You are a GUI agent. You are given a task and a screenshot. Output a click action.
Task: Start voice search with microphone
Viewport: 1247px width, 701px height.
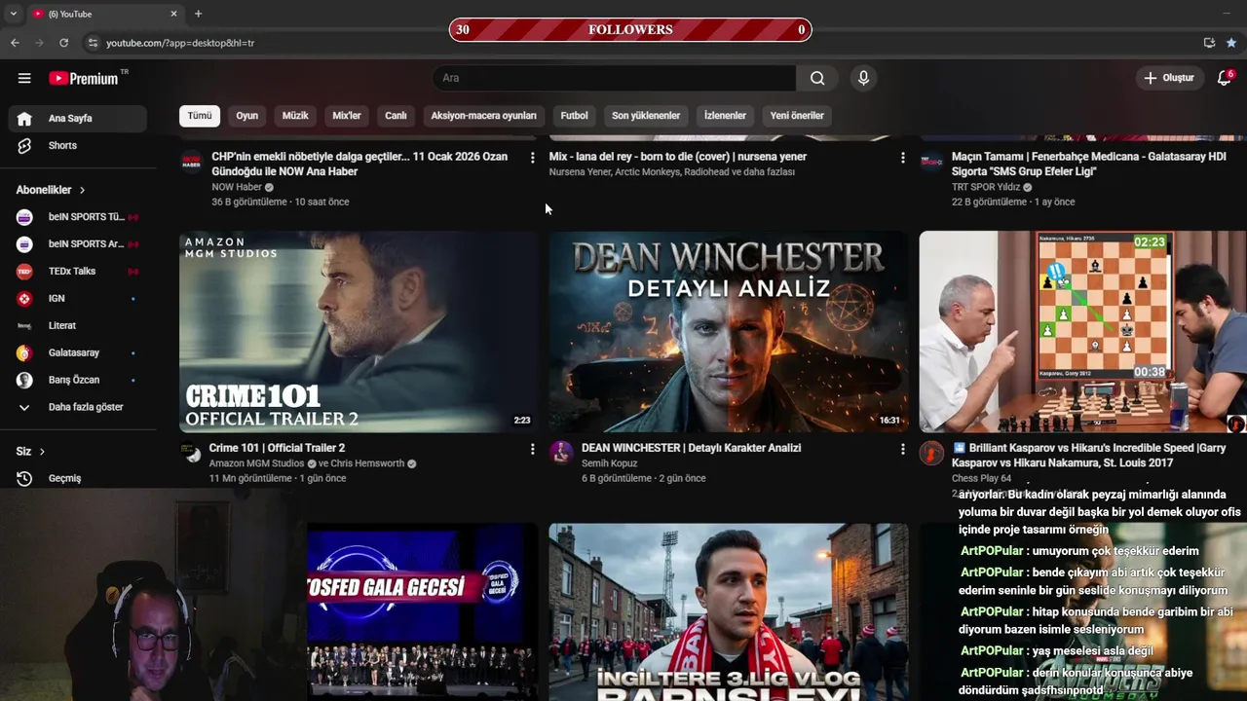(x=863, y=78)
